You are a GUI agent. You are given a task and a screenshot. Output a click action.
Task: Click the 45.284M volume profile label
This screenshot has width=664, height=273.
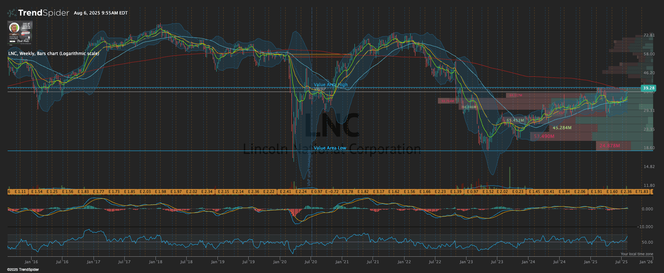(562, 128)
